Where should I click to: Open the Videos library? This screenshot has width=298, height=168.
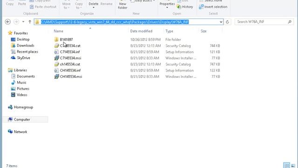(22, 95)
